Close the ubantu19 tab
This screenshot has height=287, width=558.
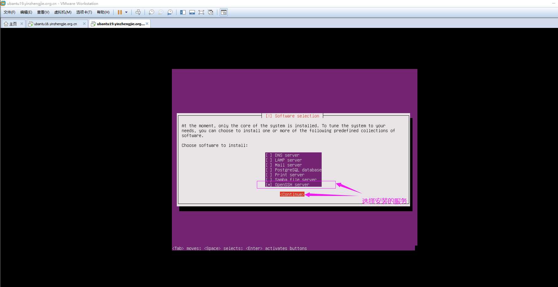[x=147, y=24]
